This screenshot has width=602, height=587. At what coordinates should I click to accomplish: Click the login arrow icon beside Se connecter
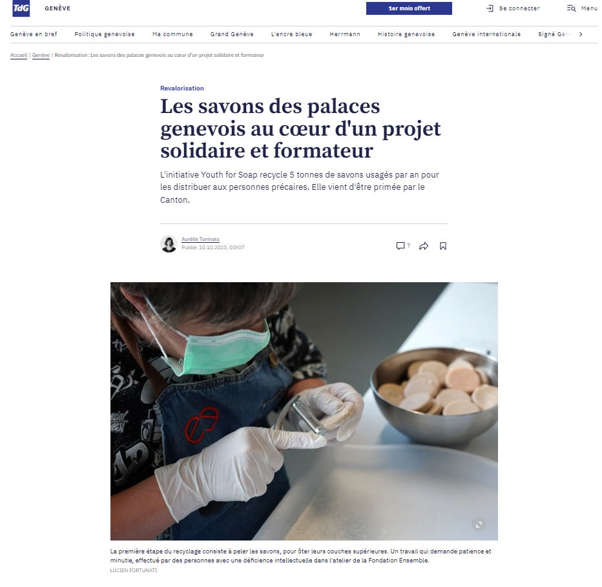point(490,8)
